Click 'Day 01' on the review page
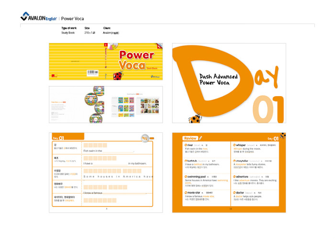Image resolution: width=335 pixels, height=239 pixels. tap(273, 138)
